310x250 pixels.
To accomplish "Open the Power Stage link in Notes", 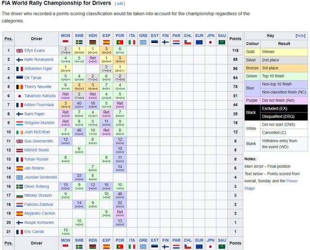I will pyautogui.click(x=271, y=185).
